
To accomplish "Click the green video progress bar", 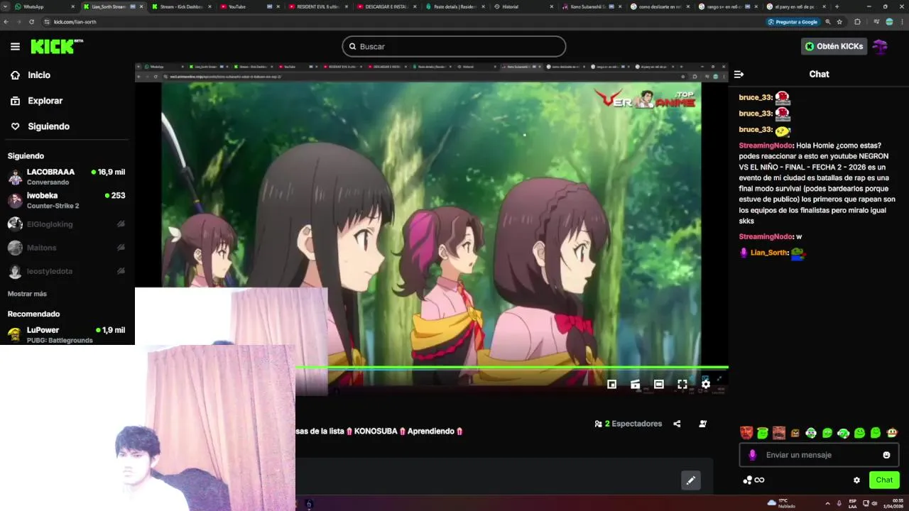I will click(x=512, y=367).
